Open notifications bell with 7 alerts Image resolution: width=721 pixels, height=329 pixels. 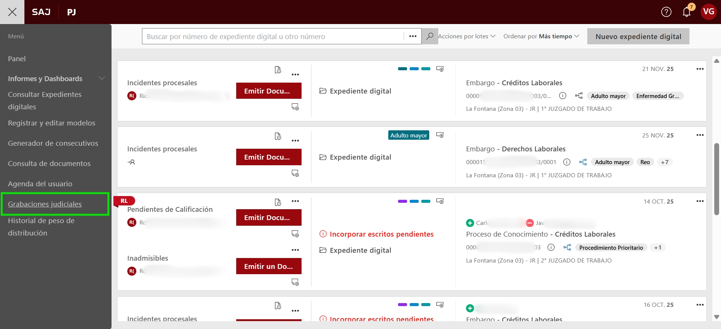tap(686, 12)
